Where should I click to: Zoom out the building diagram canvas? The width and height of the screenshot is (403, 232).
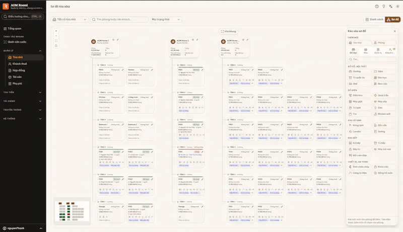[56, 36]
